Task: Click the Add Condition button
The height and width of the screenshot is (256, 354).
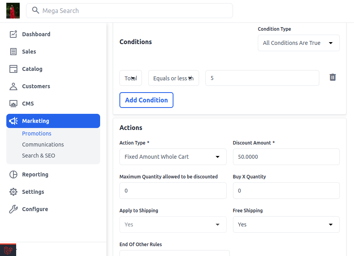Action: click(146, 100)
